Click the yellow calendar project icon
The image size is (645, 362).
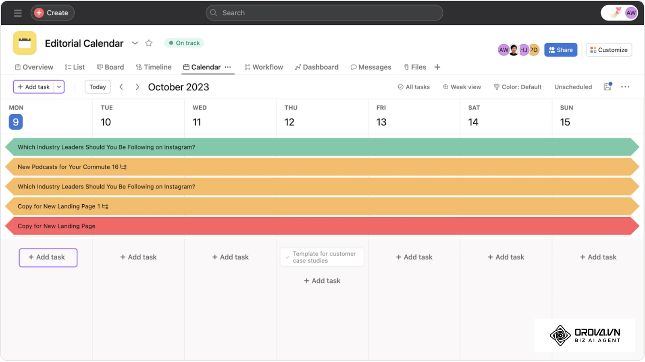point(25,43)
